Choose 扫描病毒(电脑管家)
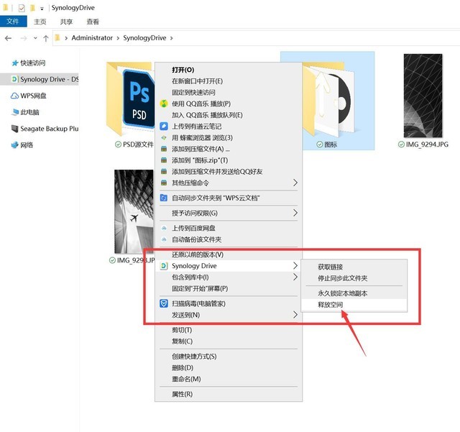 [229, 304]
